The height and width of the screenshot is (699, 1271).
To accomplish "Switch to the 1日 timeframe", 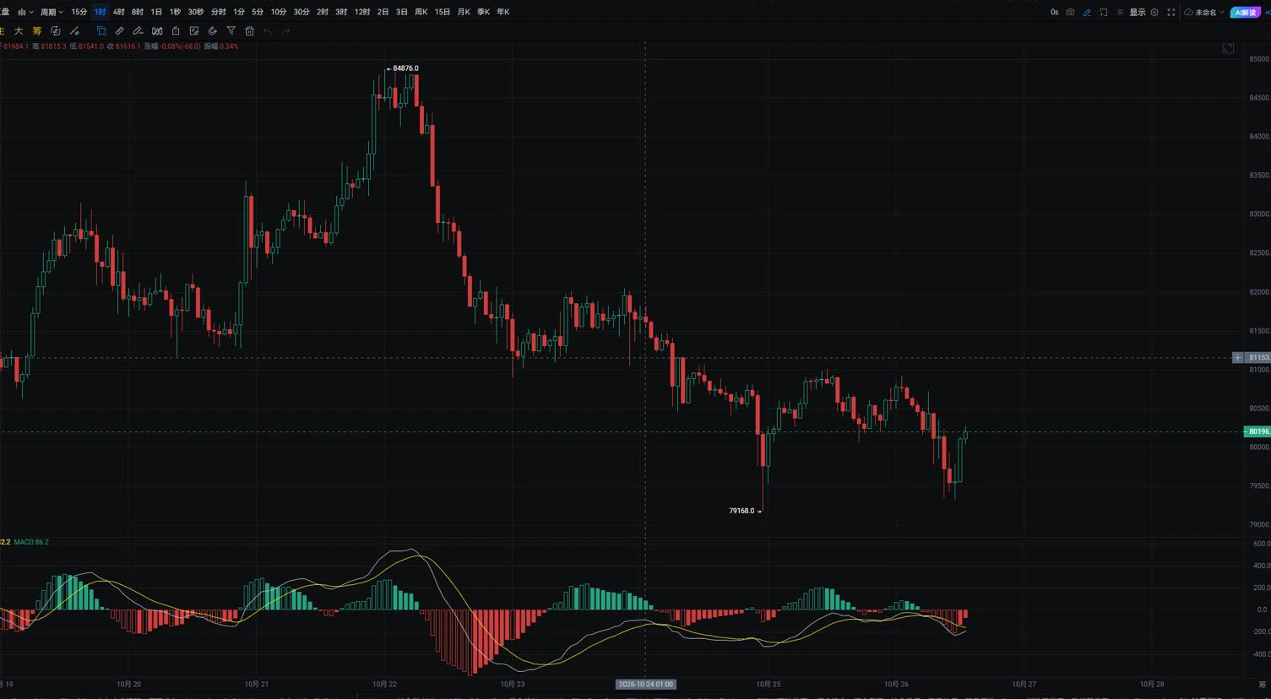I will pyautogui.click(x=156, y=13).
